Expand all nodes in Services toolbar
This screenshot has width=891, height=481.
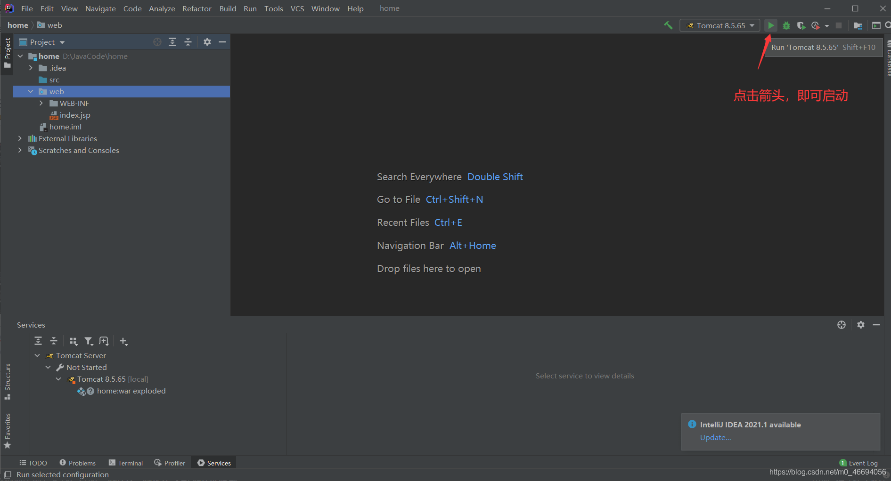[x=38, y=341]
